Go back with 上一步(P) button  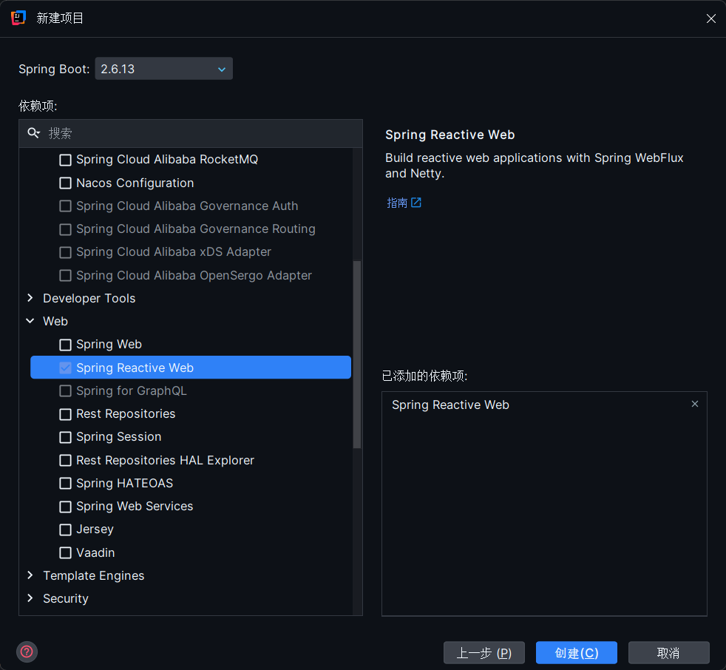point(484,653)
